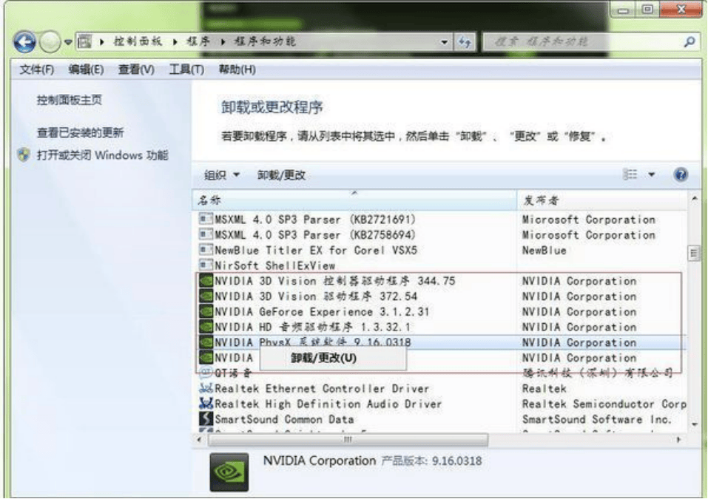This screenshot has width=708, height=499.
Task: Click the refresh button beside address bar
Action: [x=464, y=42]
